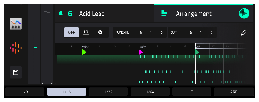Edit the OUT bar value
259x102 pixels.
191,33
